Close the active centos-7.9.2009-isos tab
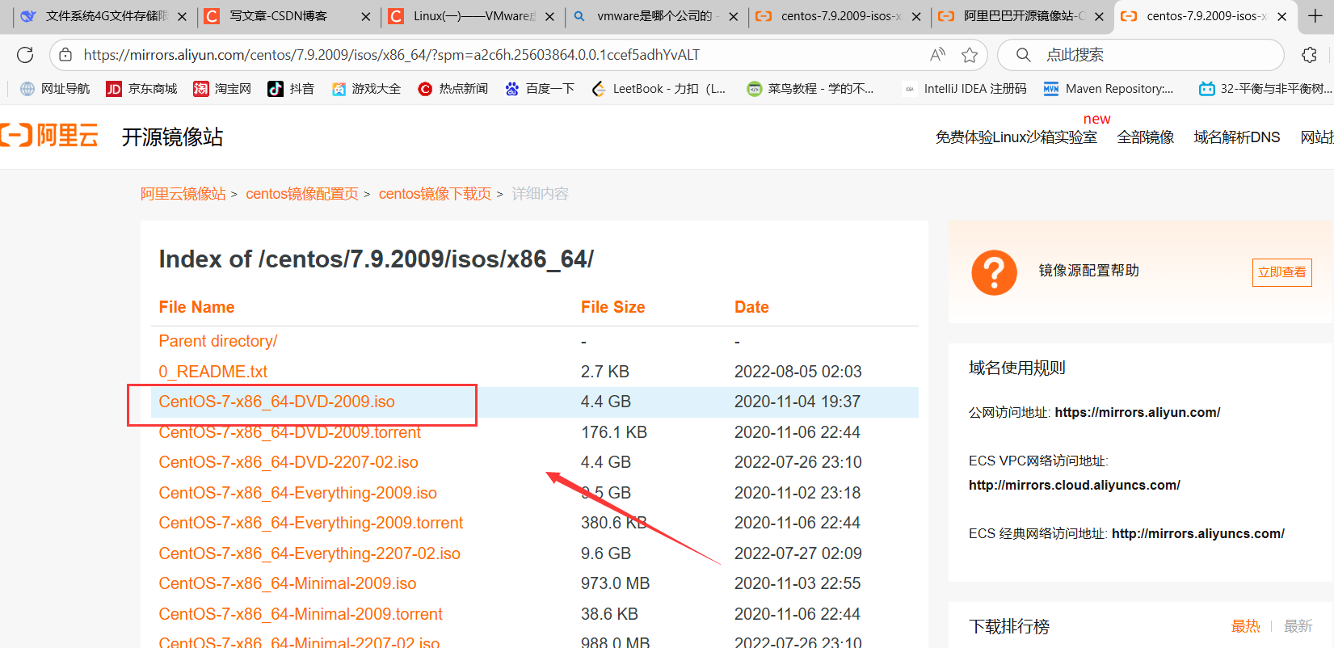This screenshot has width=1334, height=648. [x=1281, y=16]
